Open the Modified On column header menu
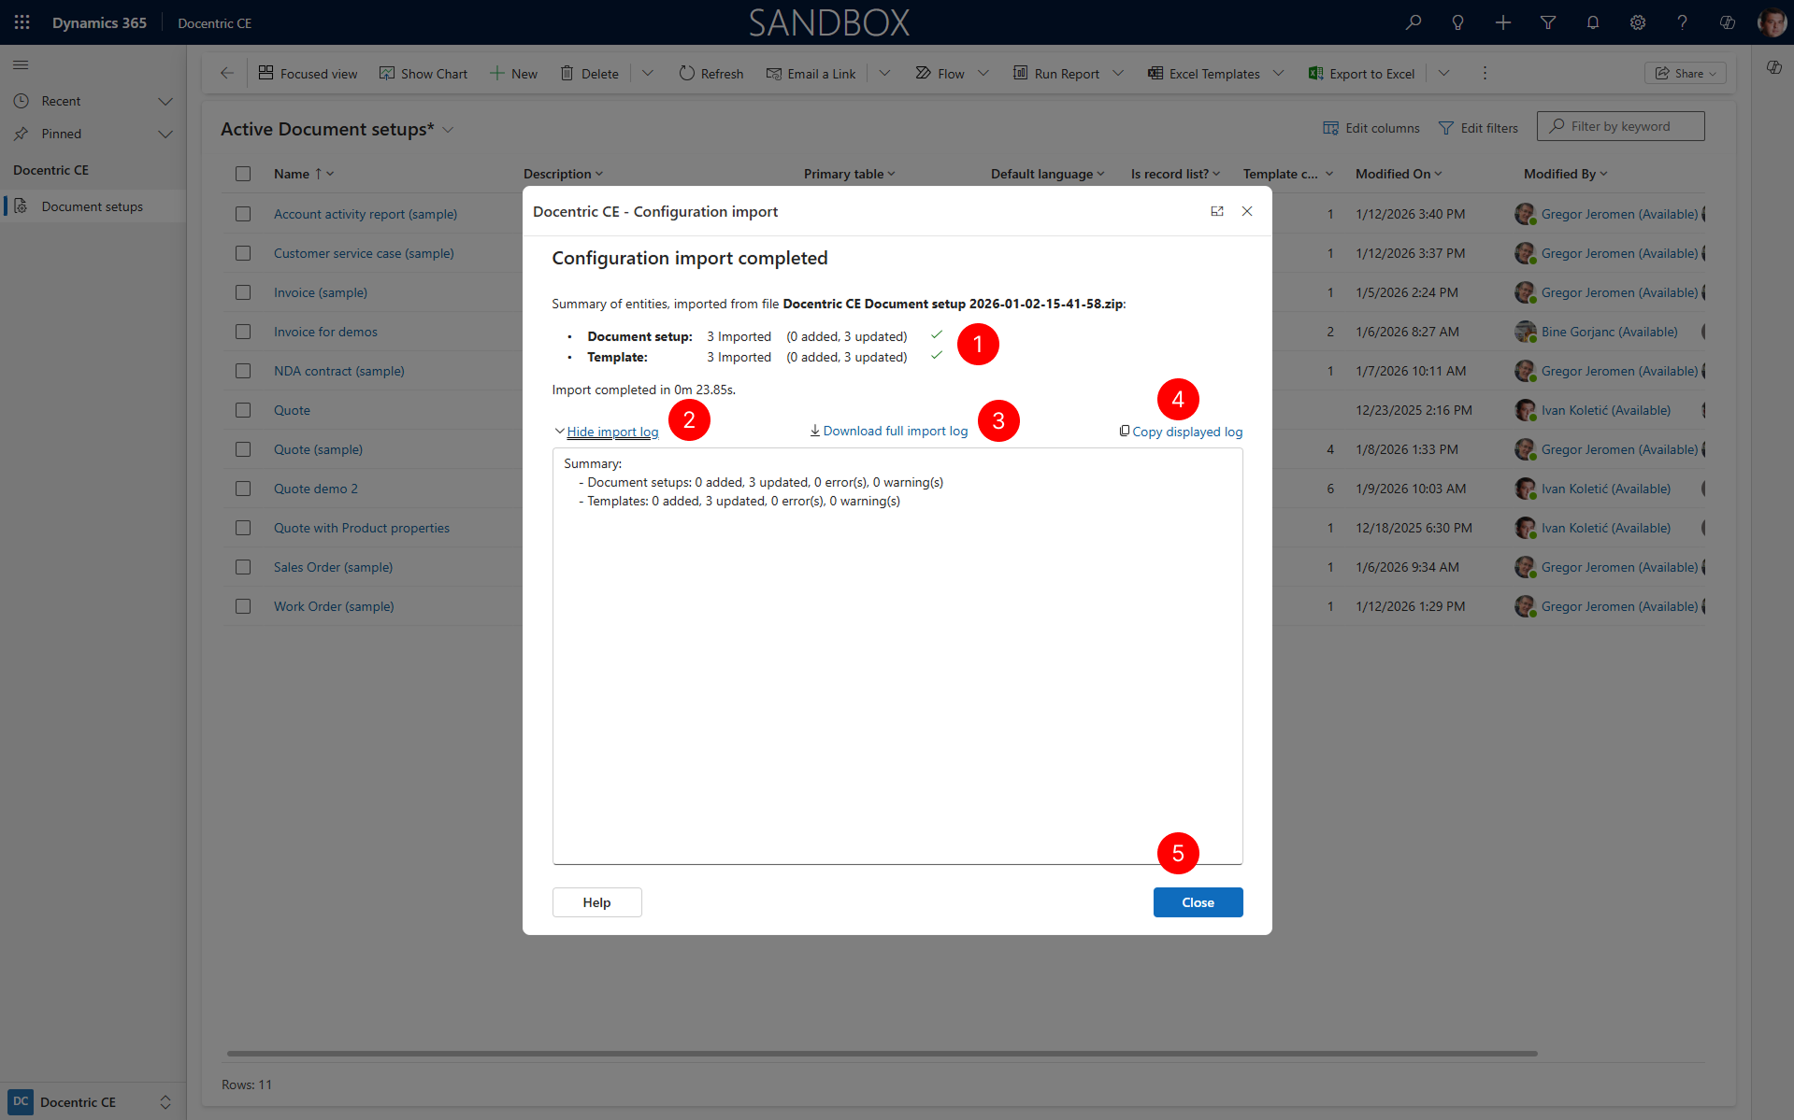Viewport: 1794px width, 1120px height. click(x=1399, y=174)
